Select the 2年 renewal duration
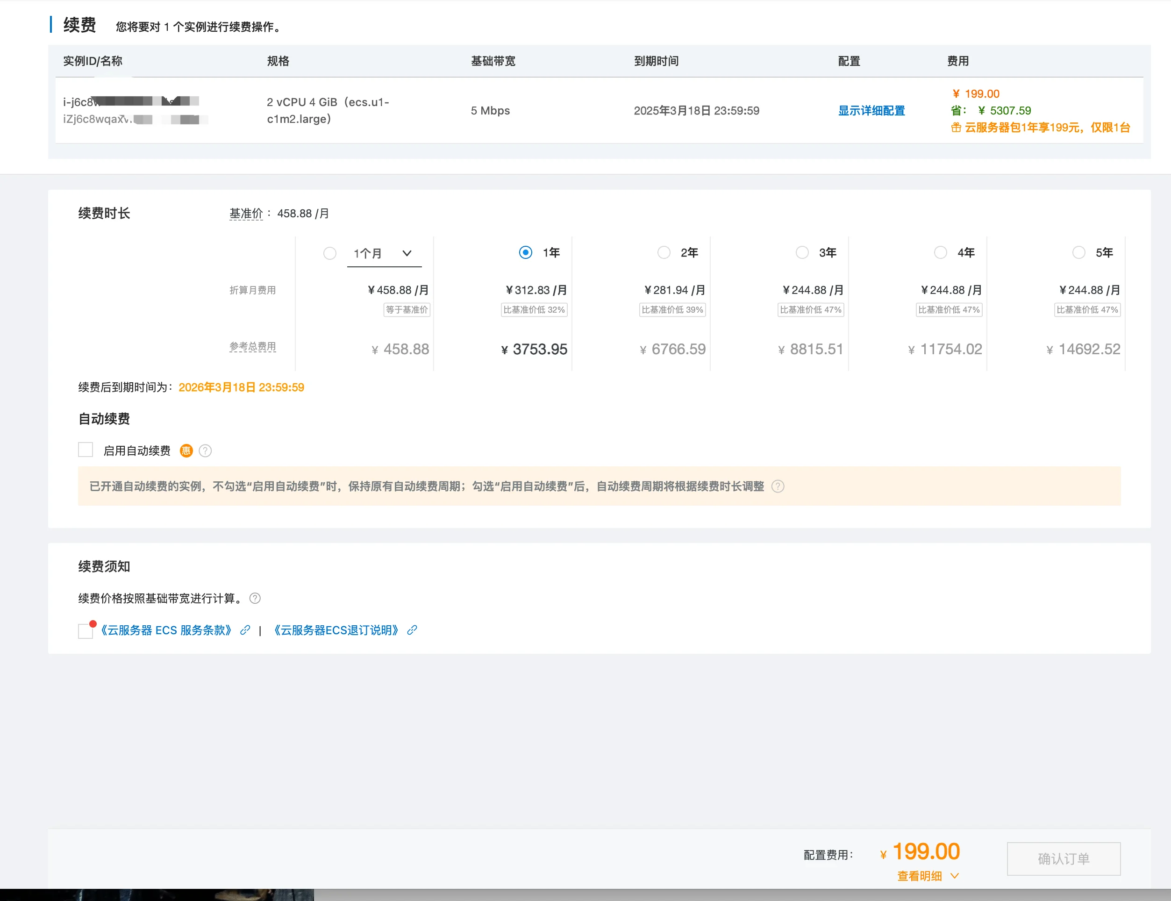The image size is (1171, 901). coord(664,253)
